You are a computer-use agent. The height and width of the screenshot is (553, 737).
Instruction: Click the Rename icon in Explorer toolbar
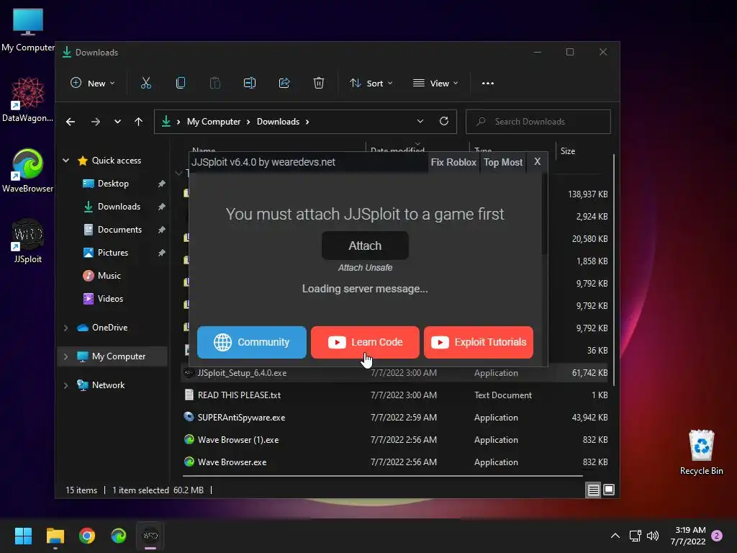(x=250, y=84)
